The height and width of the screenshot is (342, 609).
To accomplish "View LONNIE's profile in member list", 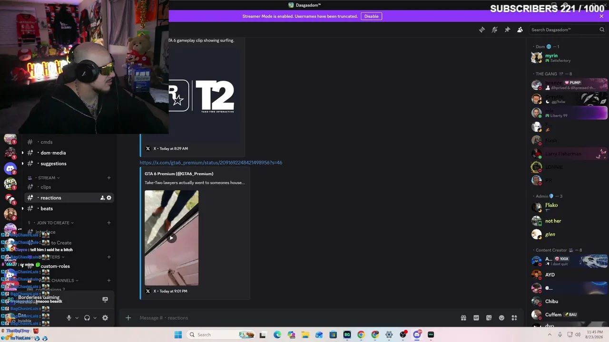I will click(569, 167).
